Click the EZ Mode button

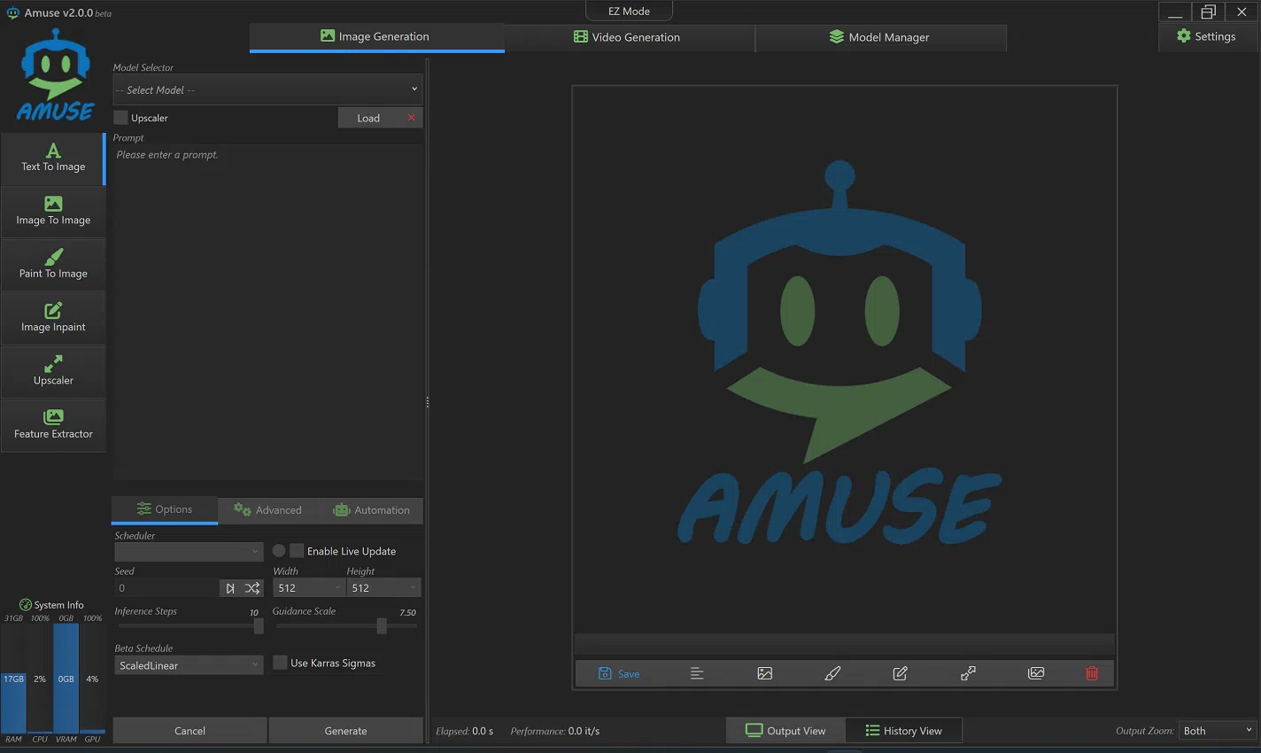pyautogui.click(x=629, y=11)
